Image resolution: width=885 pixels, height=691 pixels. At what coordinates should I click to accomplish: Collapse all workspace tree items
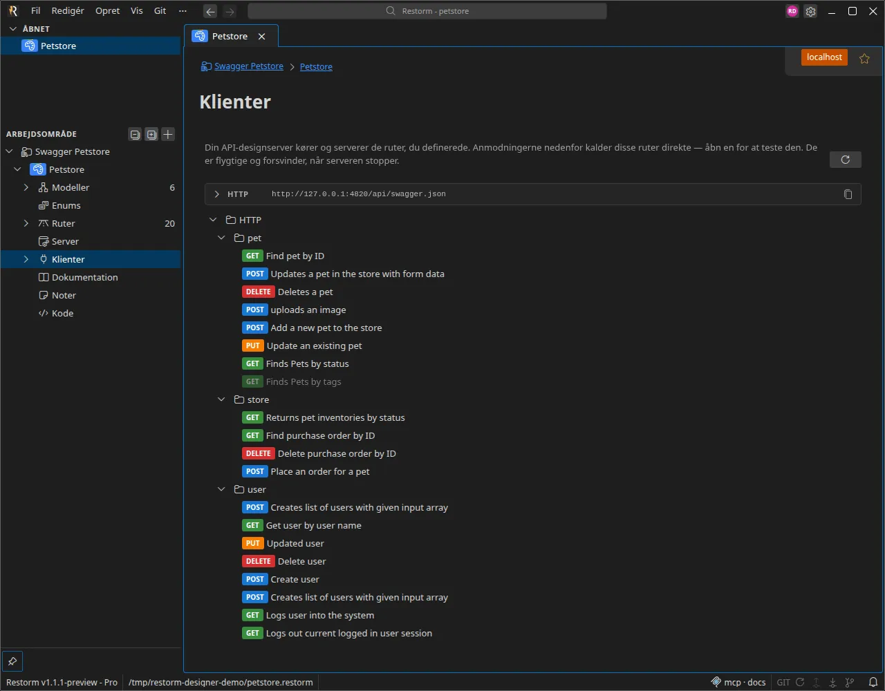[x=135, y=134]
